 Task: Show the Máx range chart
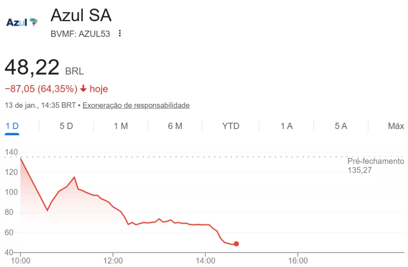coord(396,126)
